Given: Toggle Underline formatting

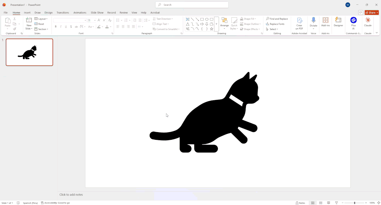Looking at the screenshot, I should tap(66, 26).
